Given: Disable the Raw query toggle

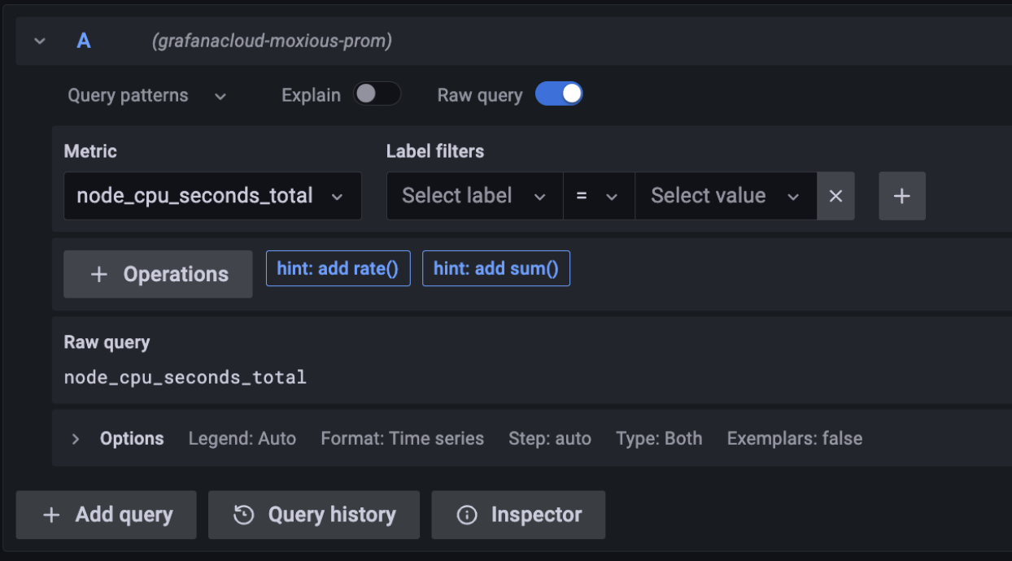Looking at the screenshot, I should 559,93.
